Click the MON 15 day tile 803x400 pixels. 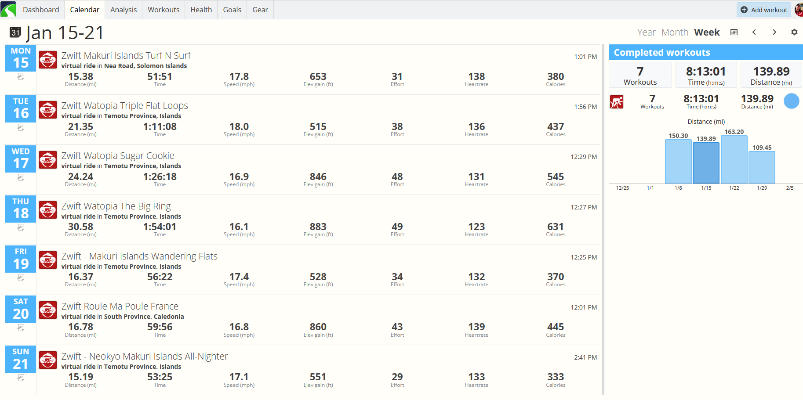21,58
